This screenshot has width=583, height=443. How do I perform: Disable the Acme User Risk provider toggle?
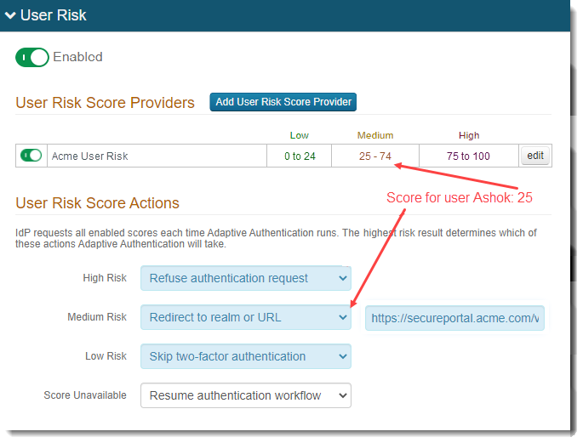pos(31,156)
